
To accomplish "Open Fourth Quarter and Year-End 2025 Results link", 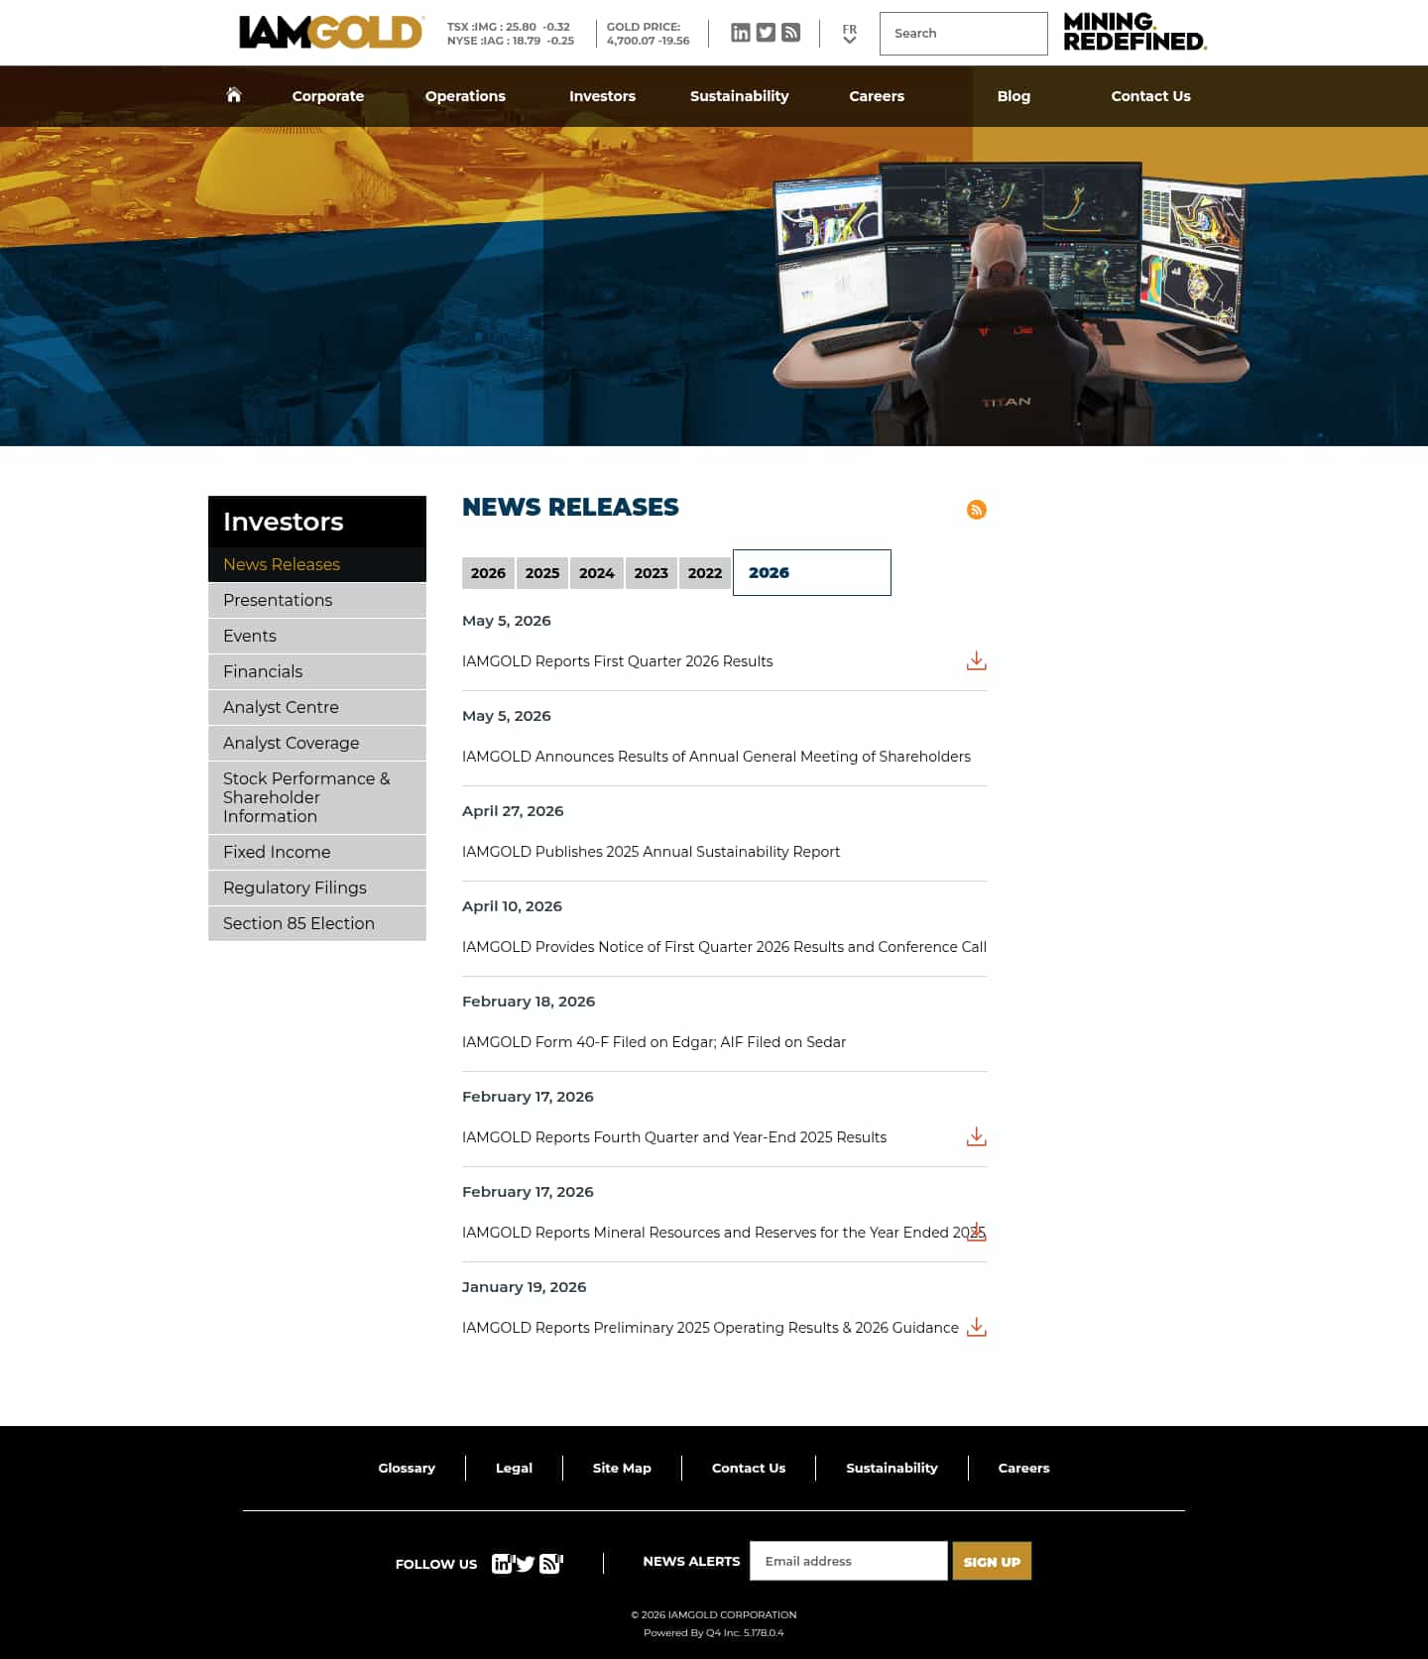I will coord(674,1137).
